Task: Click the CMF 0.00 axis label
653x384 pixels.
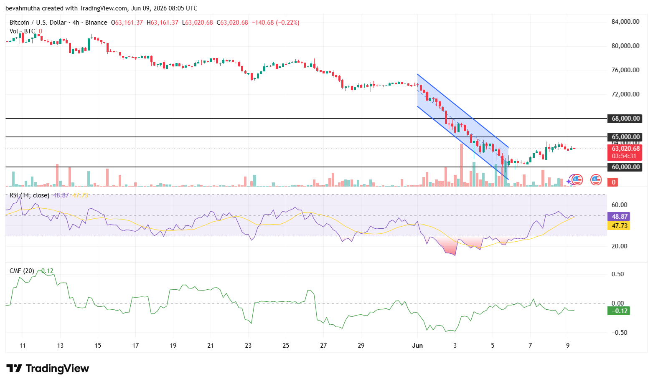Action: coord(617,303)
